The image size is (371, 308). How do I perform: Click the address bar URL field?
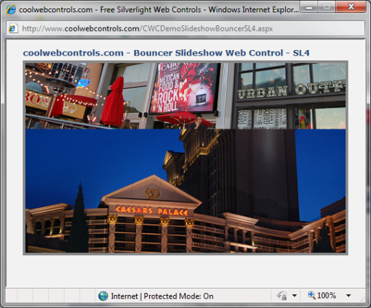185,28
